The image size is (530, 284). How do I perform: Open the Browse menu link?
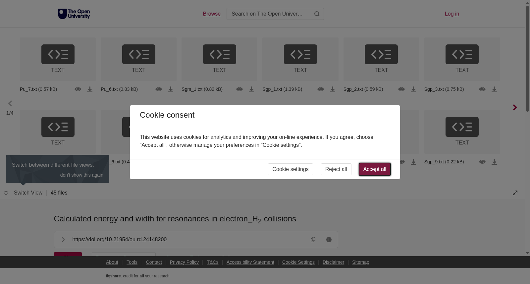[x=212, y=14]
